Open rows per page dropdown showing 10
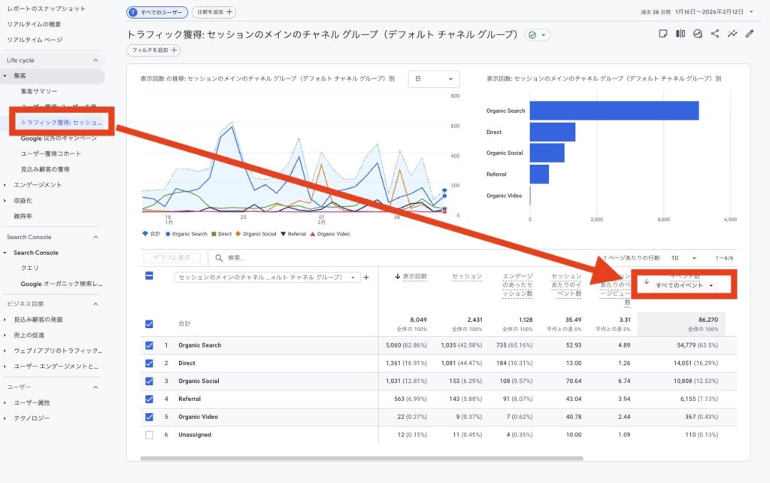Viewport: 770px width, 483px height. [x=684, y=258]
